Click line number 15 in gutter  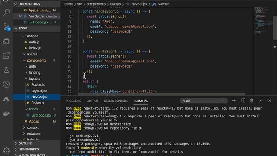[69, 52]
